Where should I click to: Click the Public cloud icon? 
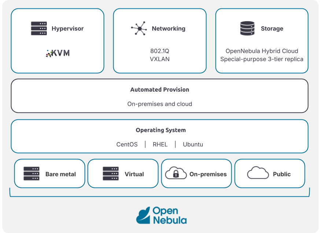click(x=258, y=173)
